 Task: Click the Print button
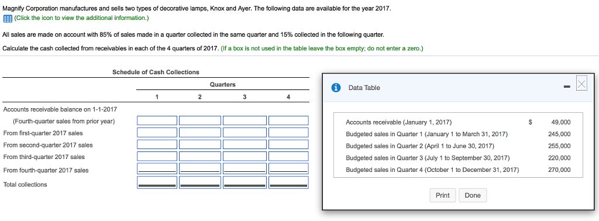(443, 195)
